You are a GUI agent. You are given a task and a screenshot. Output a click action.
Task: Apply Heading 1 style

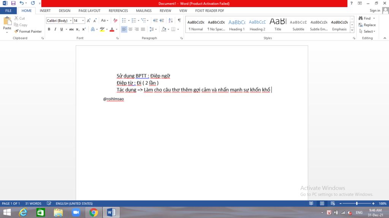(x=237, y=25)
